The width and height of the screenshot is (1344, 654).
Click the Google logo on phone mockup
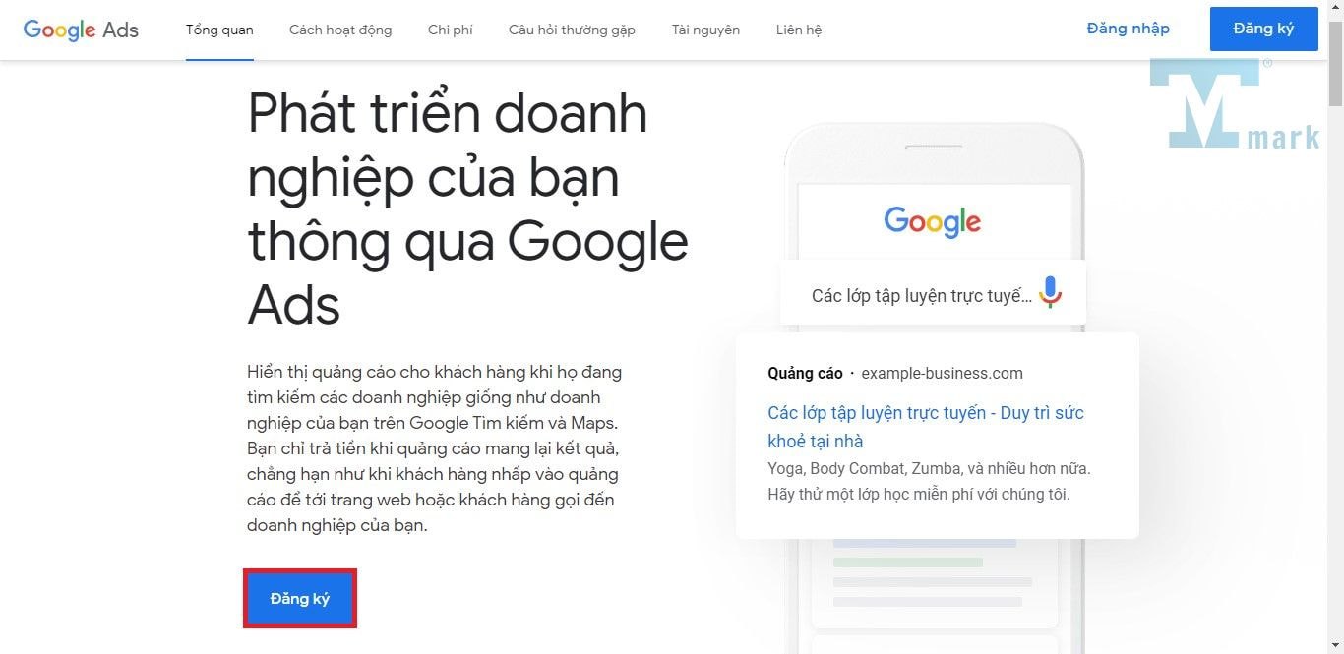point(933,221)
